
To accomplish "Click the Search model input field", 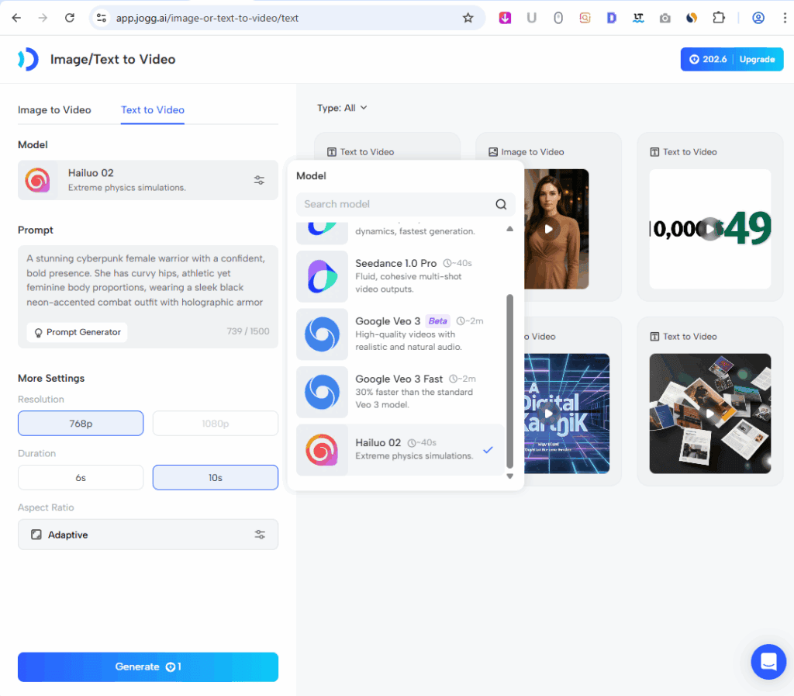I will (395, 205).
